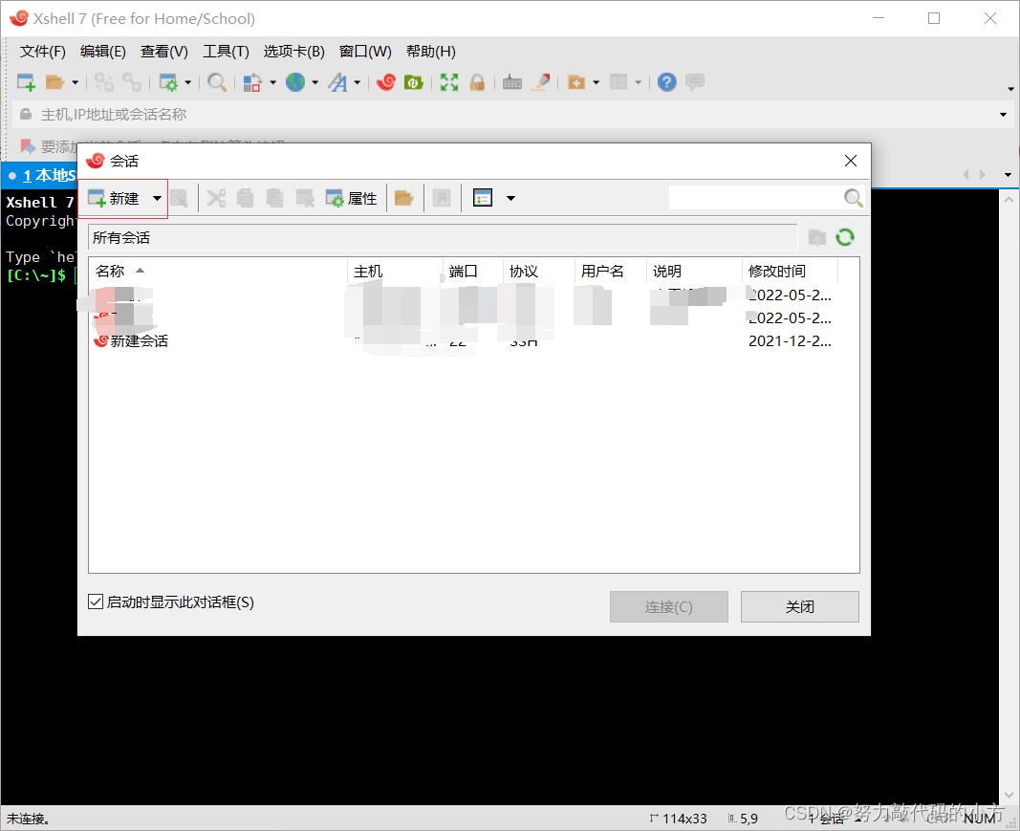Select the 1 本地Shell tab
Viewport: 1020px width, 831px height.
pos(40,176)
